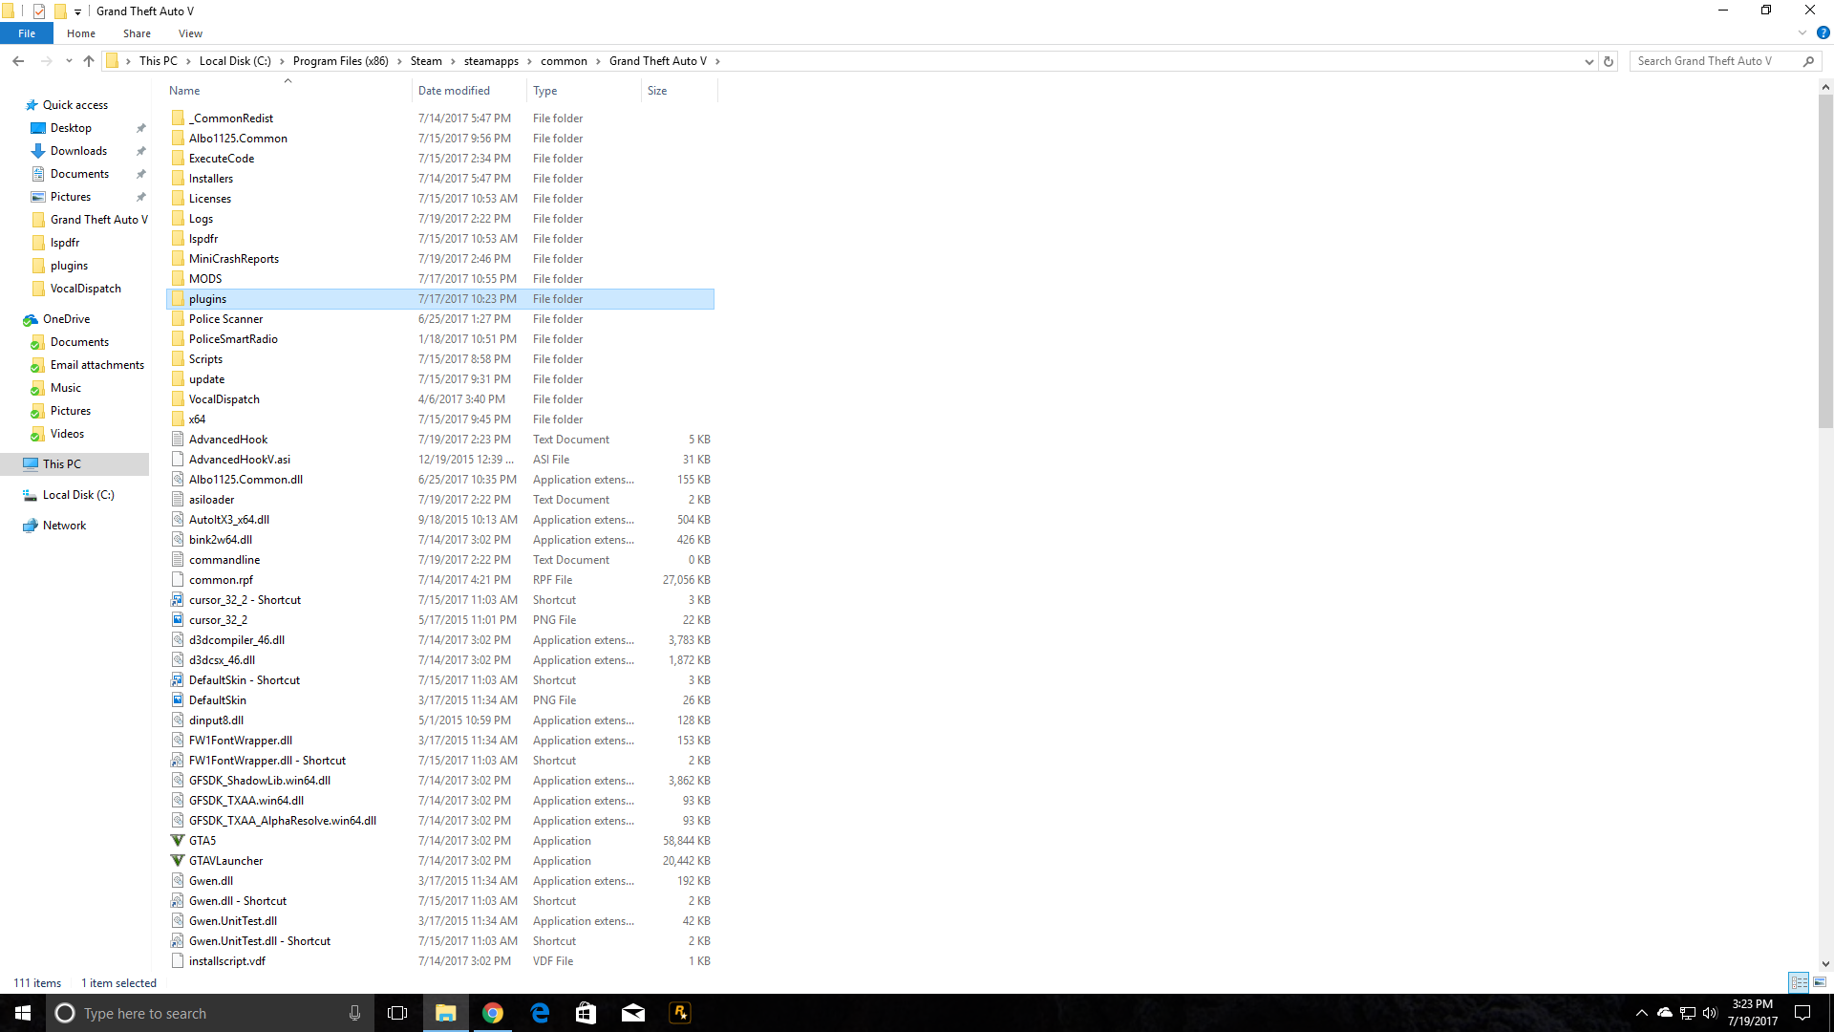
Task: Open the View ribbon tab
Action: pyautogui.click(x=190, y=33)
